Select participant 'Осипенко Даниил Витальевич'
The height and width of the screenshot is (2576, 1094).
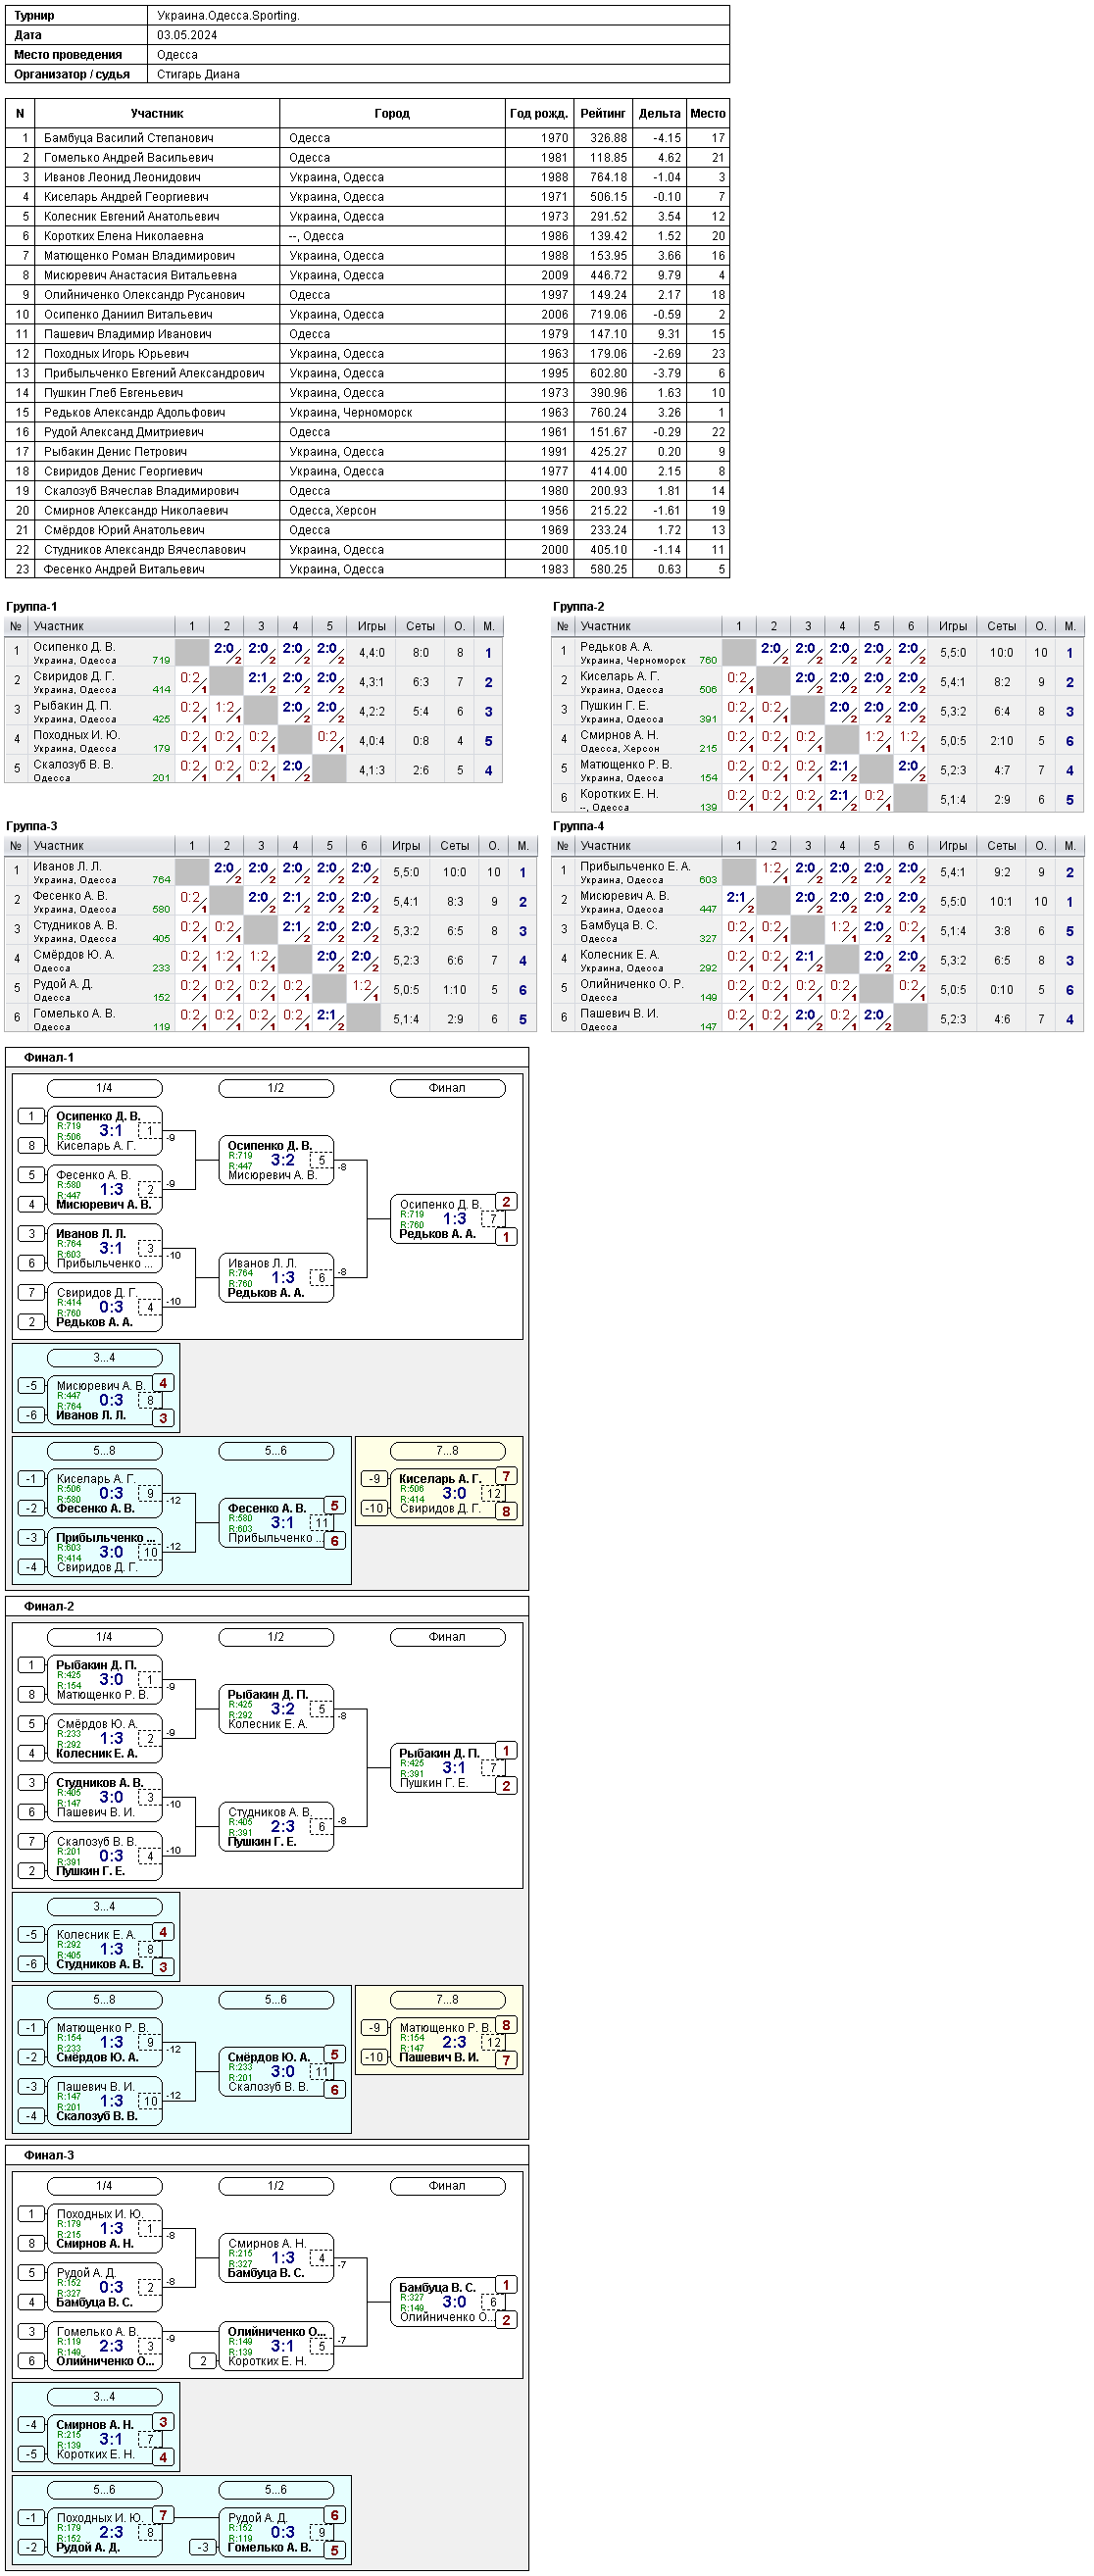(128, 314)
